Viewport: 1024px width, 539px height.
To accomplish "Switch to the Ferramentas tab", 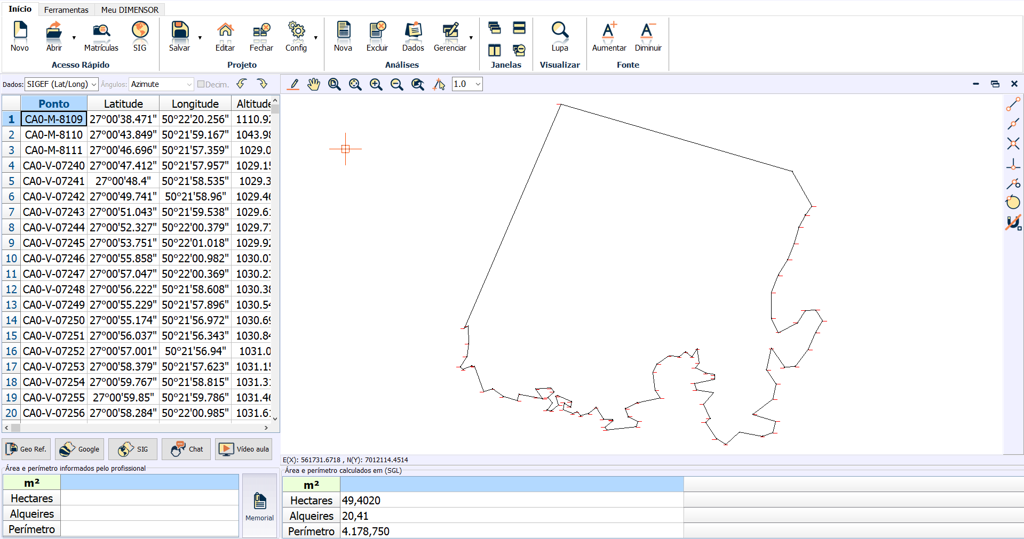I will pos(66,10).
